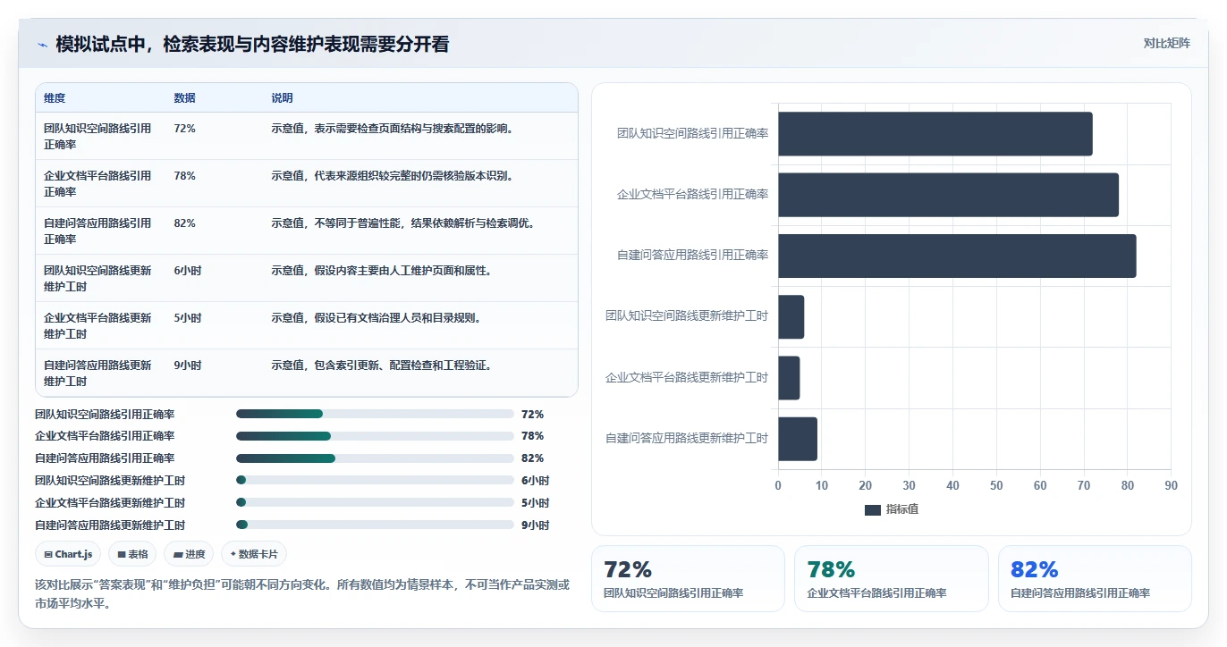
Task: Toggle the 指标值 legend label in the chart
Action: pos(902,509)
